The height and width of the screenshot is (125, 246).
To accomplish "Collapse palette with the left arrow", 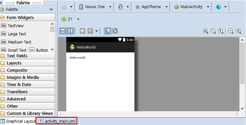I will click(1, 3).
